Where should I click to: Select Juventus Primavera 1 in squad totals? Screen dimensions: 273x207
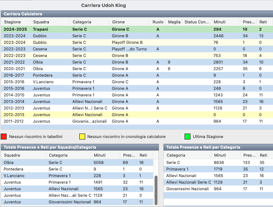pyautogui.click(x=73, y=182)
